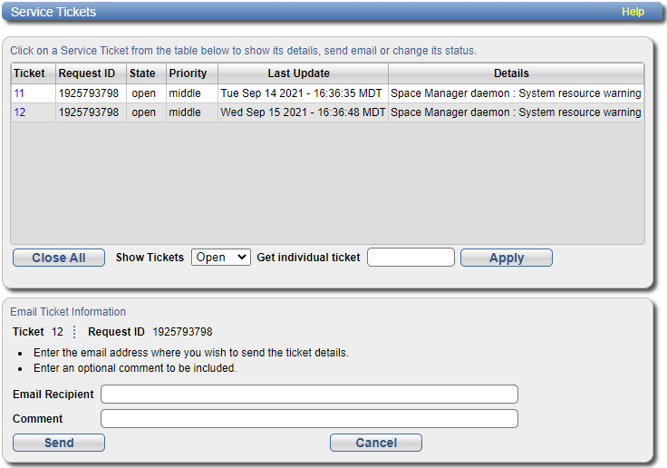Click the Close All button

[x=59, y=258]
